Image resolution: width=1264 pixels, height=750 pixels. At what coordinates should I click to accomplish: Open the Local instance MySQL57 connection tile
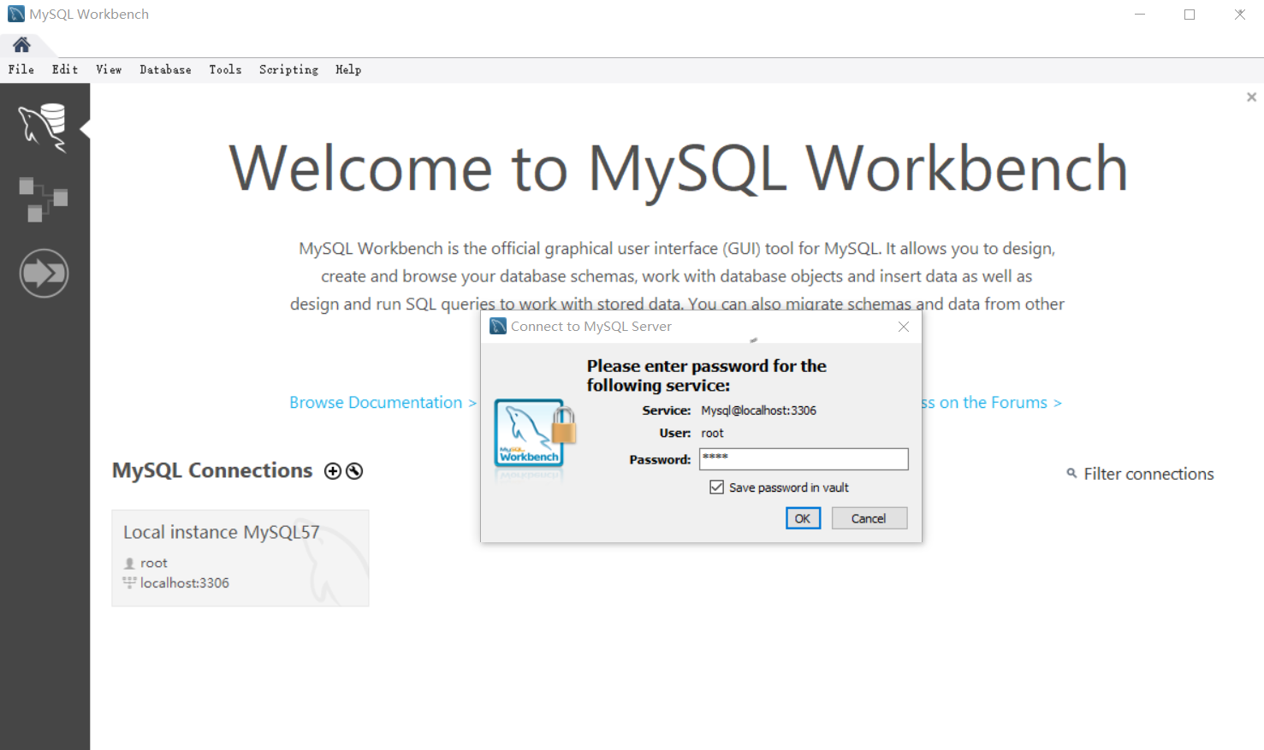coord(240,558)
